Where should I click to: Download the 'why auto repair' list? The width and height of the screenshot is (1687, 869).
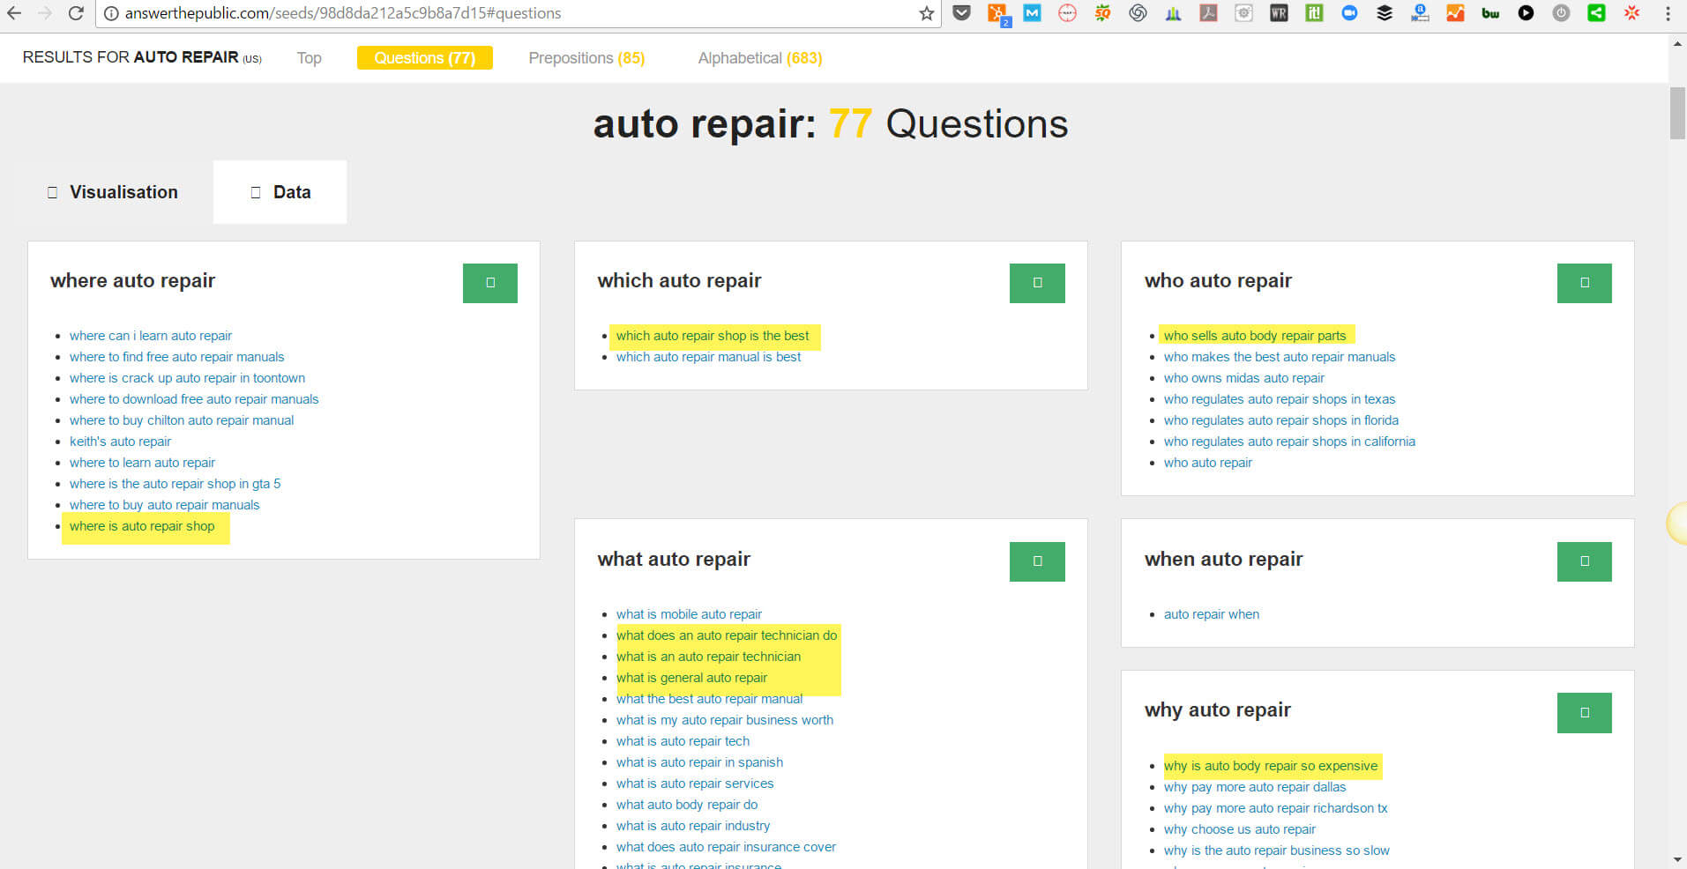click(1584, 713)
